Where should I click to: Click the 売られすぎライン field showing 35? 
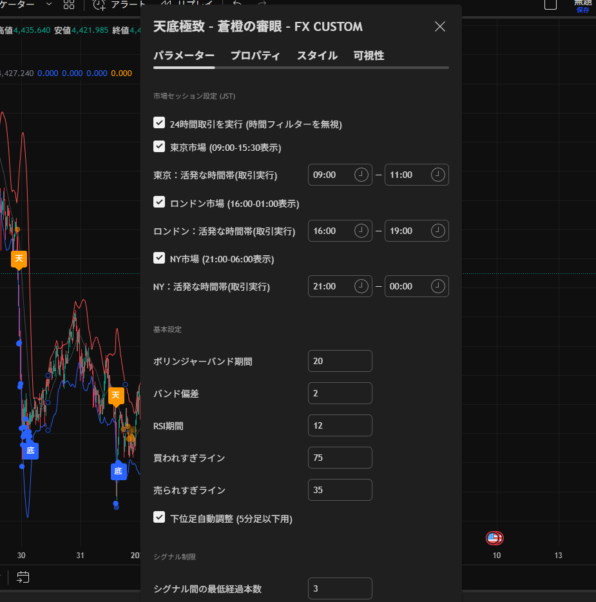[x=340, y=490]
